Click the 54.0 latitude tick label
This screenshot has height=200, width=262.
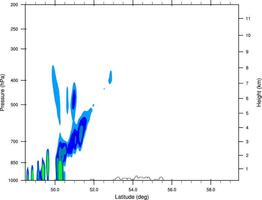pyautogui.click(x=133, y=190)
